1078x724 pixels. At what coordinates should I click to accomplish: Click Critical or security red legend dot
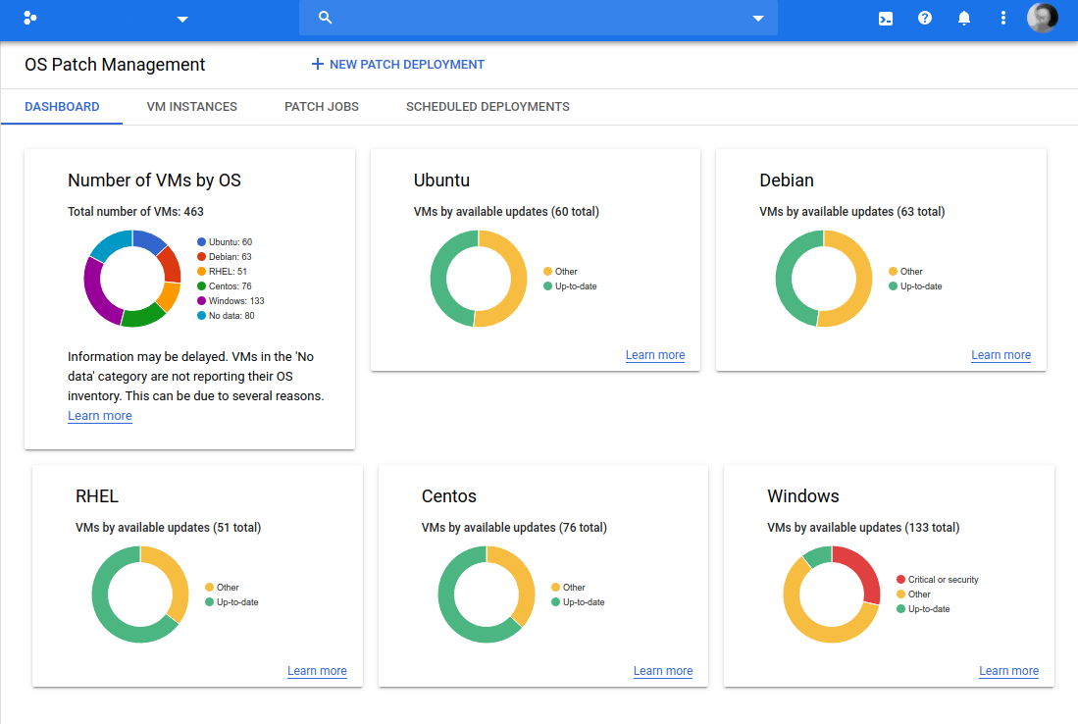point(900,580)
